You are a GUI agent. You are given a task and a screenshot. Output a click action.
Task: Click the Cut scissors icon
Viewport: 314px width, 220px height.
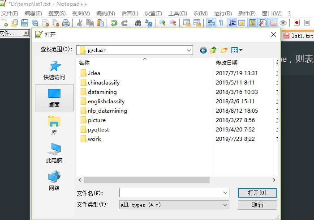click(x=80, y=23)
